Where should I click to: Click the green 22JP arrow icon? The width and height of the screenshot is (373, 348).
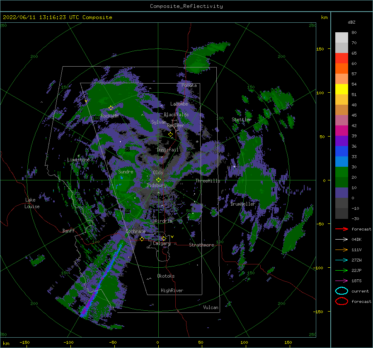point(342,270)
